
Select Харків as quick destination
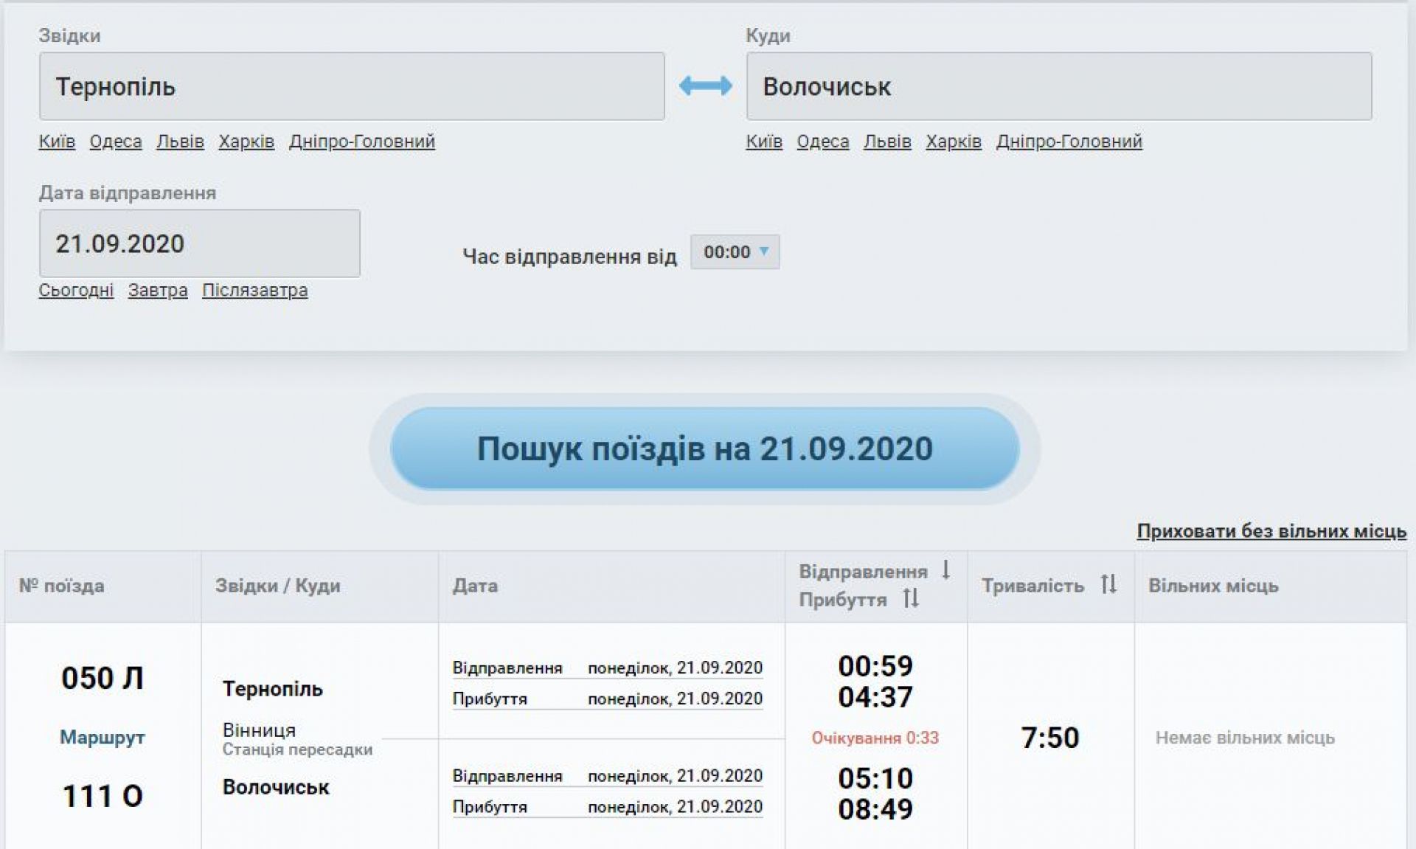(953, 142)
